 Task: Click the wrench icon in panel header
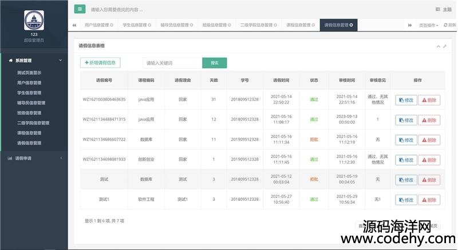click(444, 46)
